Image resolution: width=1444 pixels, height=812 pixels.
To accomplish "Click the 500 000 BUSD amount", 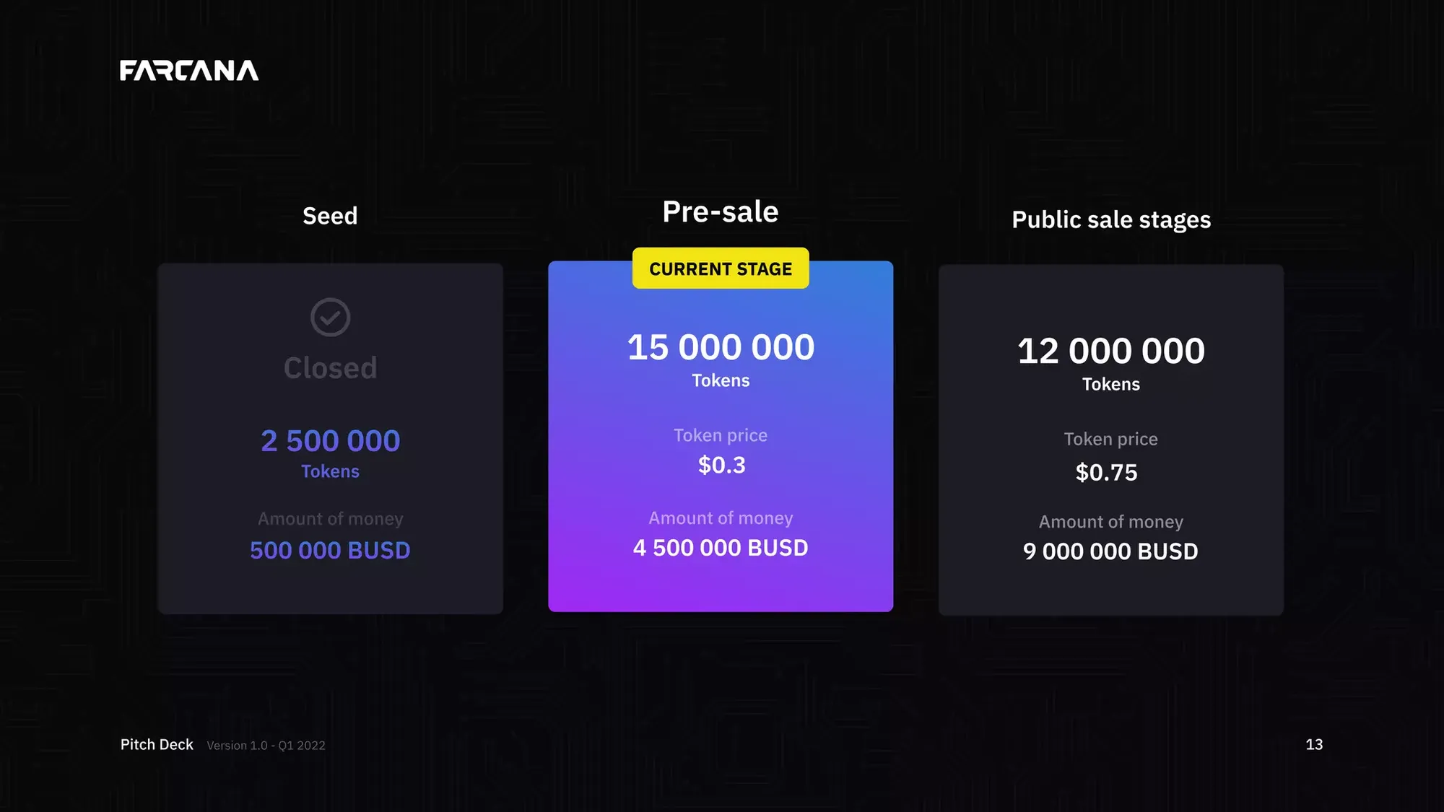I will coord(330,551).
